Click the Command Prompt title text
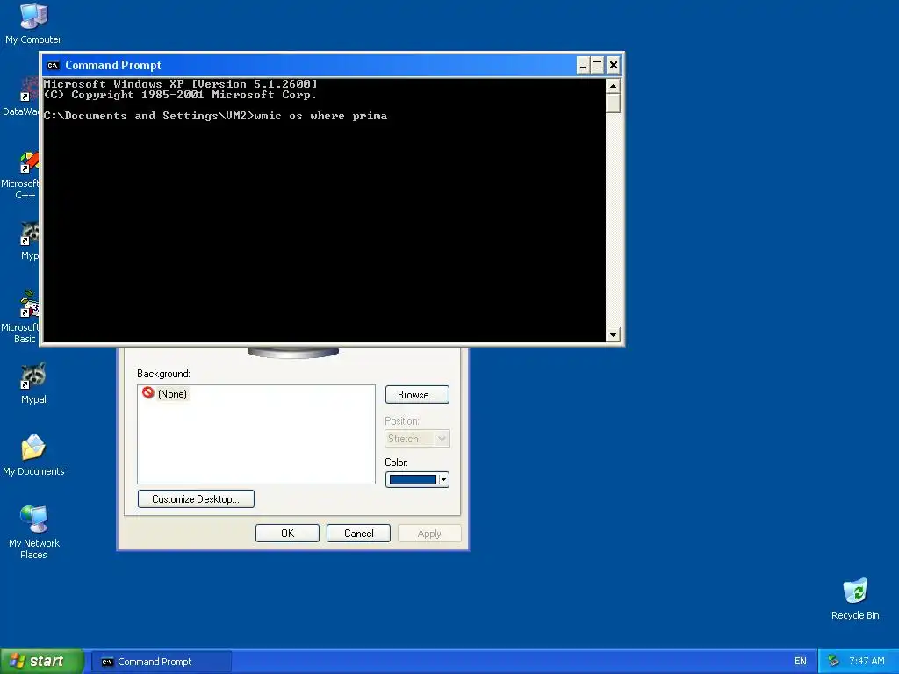 (113, 65)
